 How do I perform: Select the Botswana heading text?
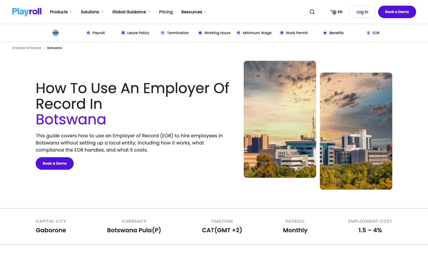pyautogui.click(x=71, y=119)
